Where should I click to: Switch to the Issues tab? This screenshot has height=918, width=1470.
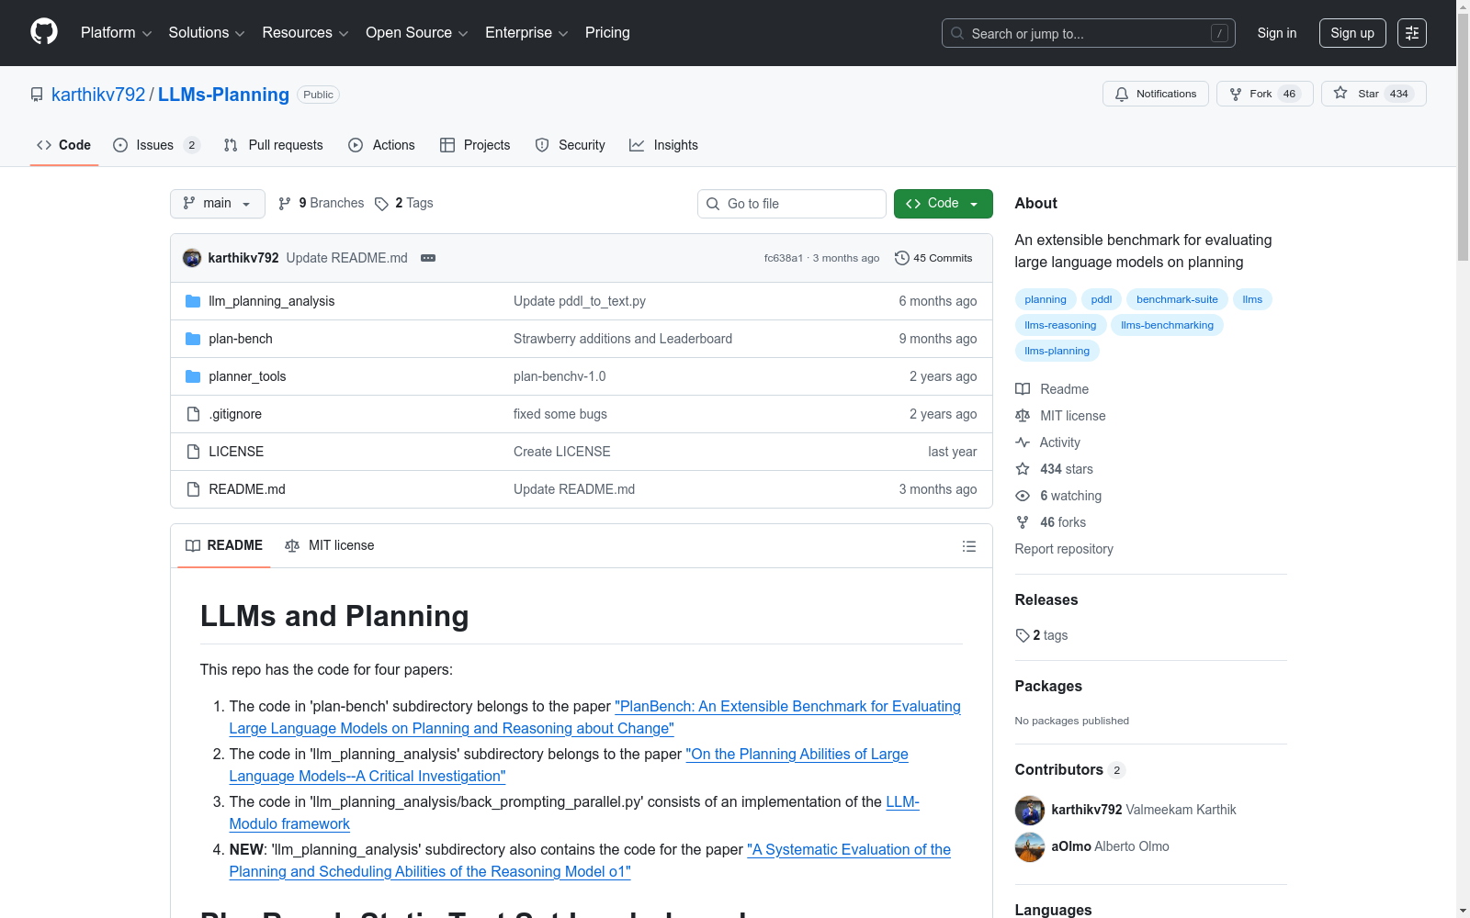point(156,145)
